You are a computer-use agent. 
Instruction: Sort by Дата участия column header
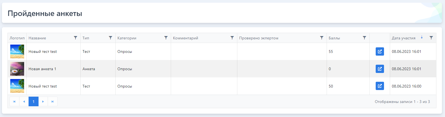tap(403, 38)
